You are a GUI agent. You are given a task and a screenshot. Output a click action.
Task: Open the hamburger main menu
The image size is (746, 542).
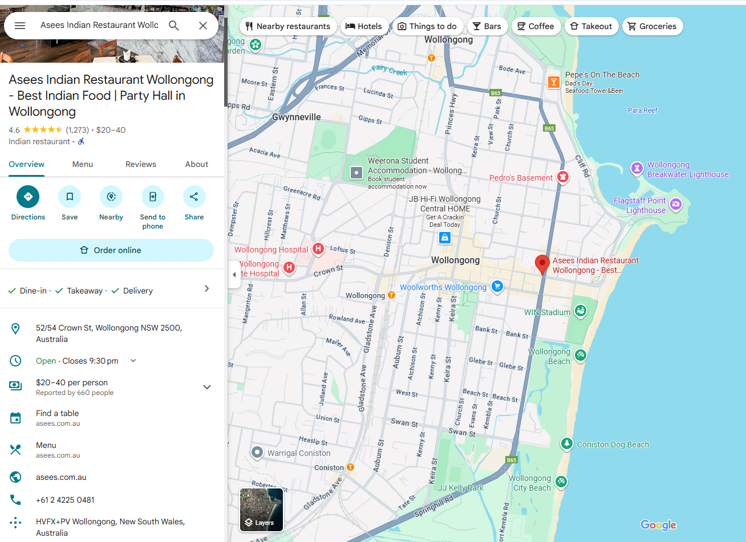click(20, 26)
